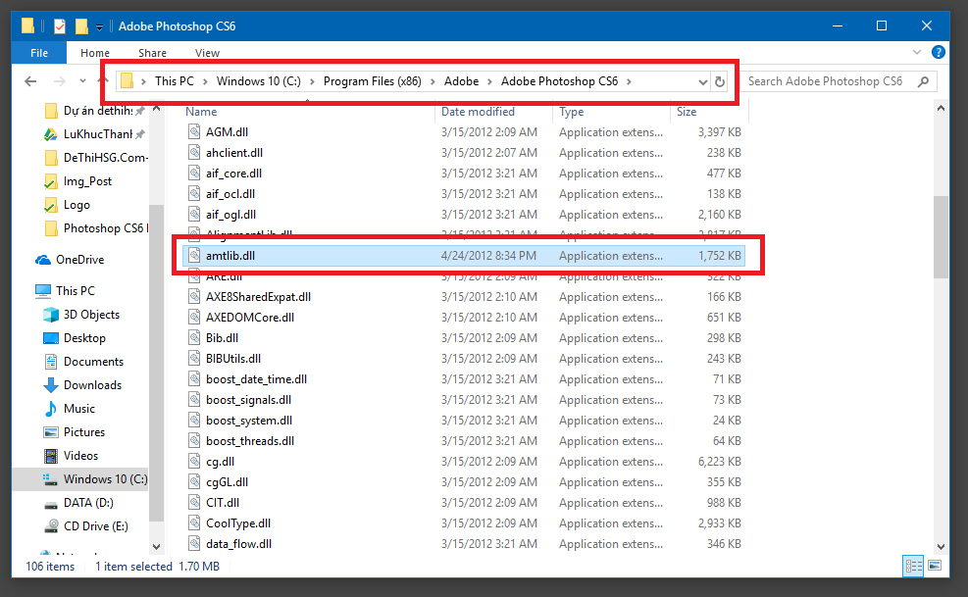Click in the Search Adobe Photoshop CS6 field
Image resolution: width=968 pixels, height=597 pixels.
click(x=831, y=81)
